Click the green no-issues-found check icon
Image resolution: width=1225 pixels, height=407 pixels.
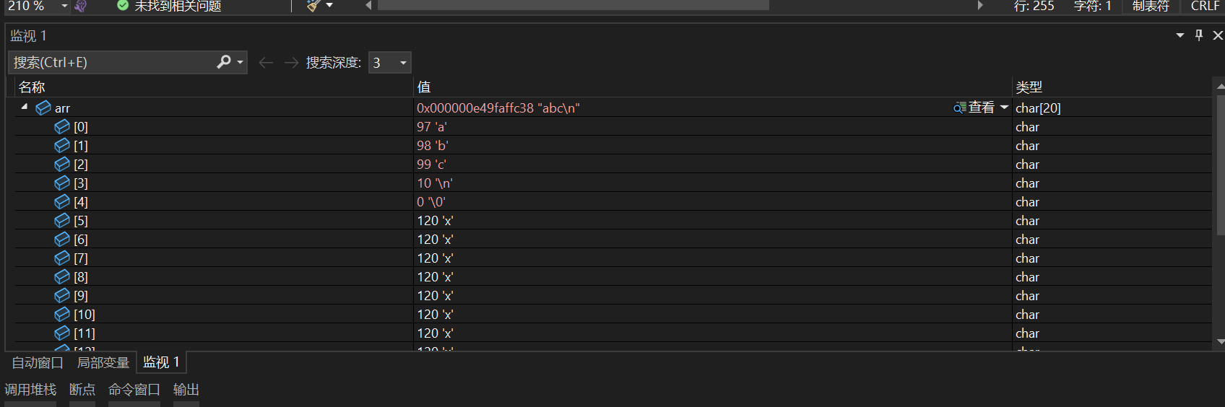click(123, 6)
